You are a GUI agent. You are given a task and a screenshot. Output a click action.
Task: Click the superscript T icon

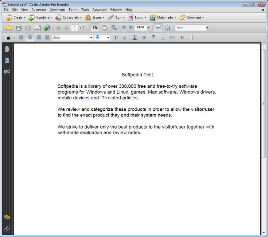(154, 37)
